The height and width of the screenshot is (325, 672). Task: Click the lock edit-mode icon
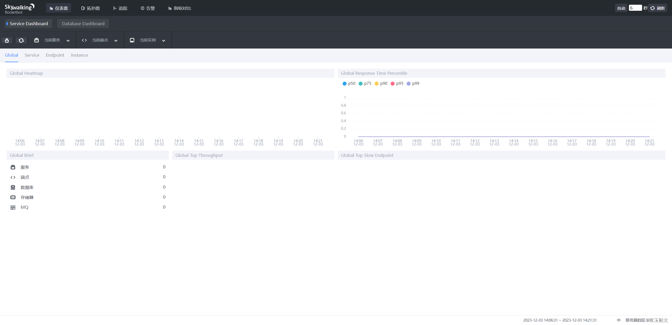coord(7,40)
